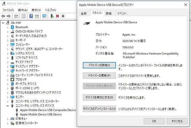Open the 表示(V) menu
Viewport: 191px width, 128px height.
(36, 10)
